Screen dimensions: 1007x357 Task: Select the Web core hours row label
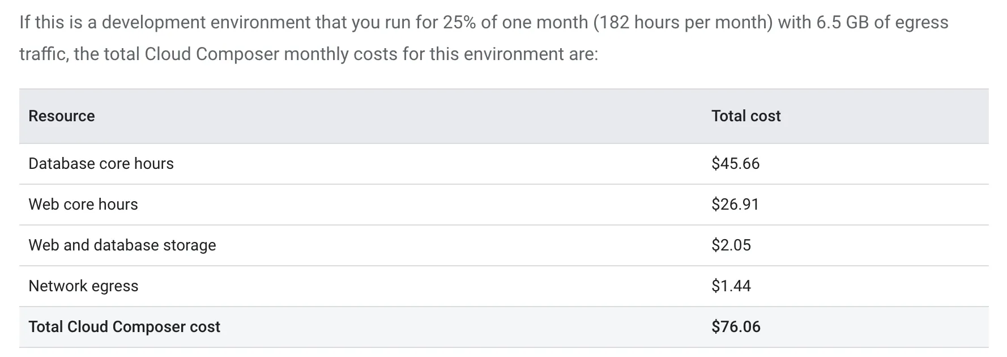(83, 205)
